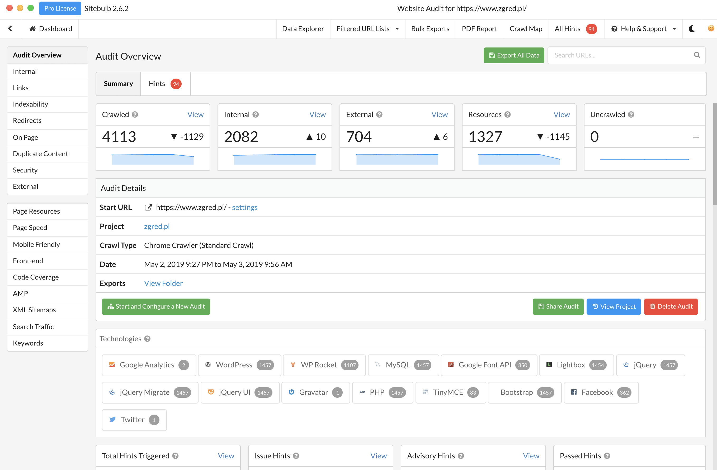Click the smiley face icon
This screenshot has width=717, height=470.
pos(711,28)
